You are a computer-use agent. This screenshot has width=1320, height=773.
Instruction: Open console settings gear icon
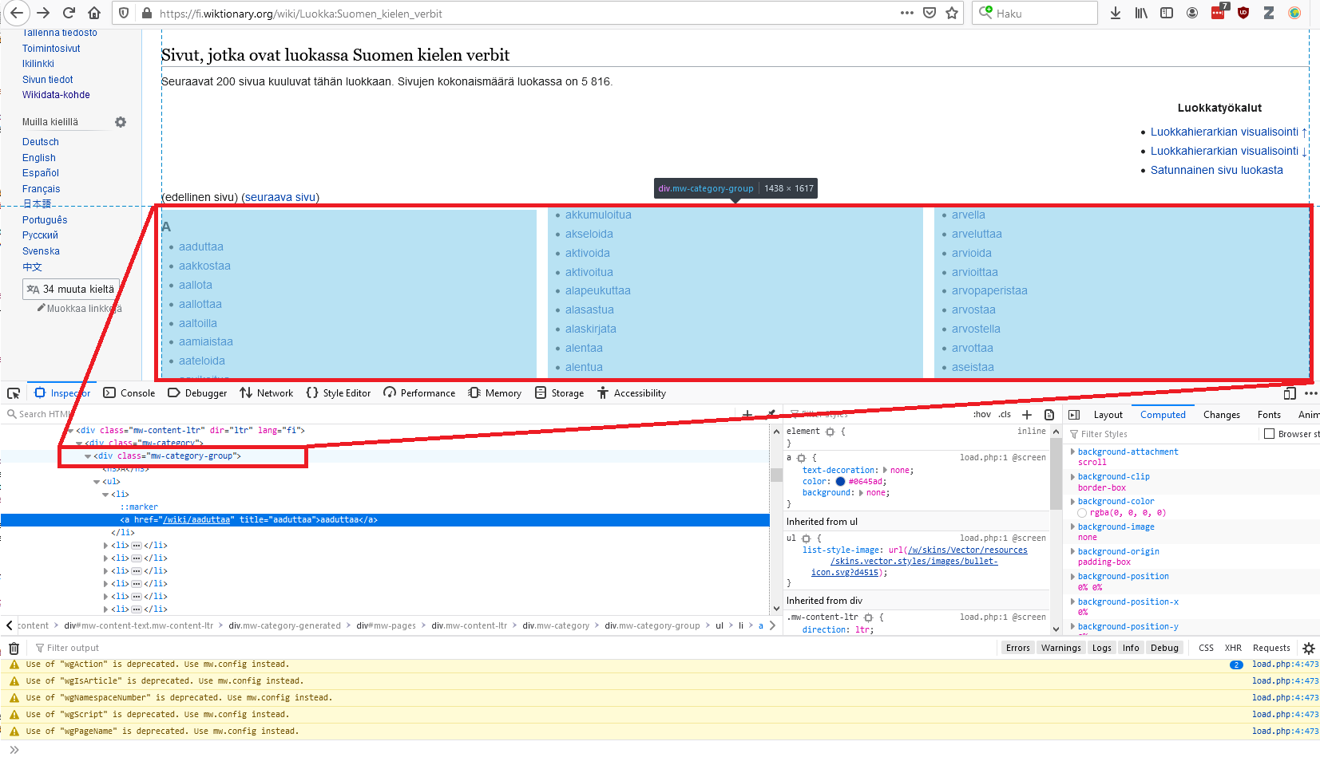pos(1308,649)
